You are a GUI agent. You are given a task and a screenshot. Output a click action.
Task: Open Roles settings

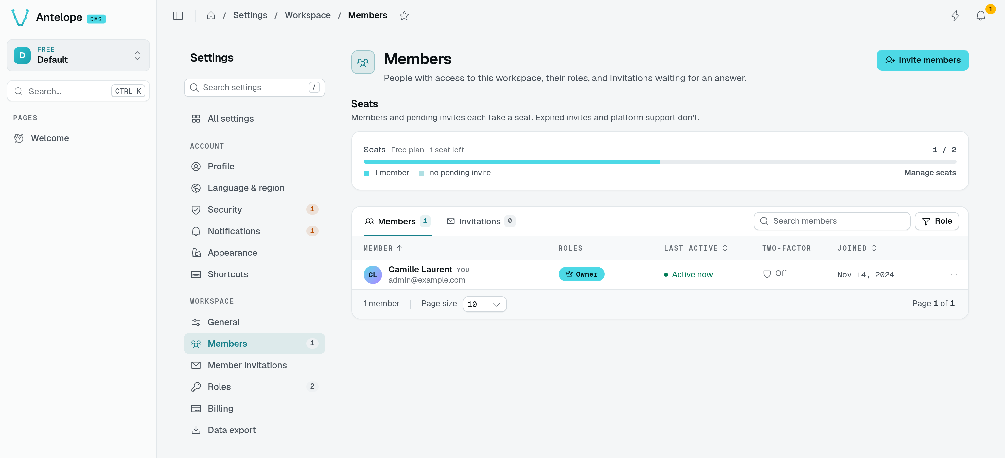point(255,387)
